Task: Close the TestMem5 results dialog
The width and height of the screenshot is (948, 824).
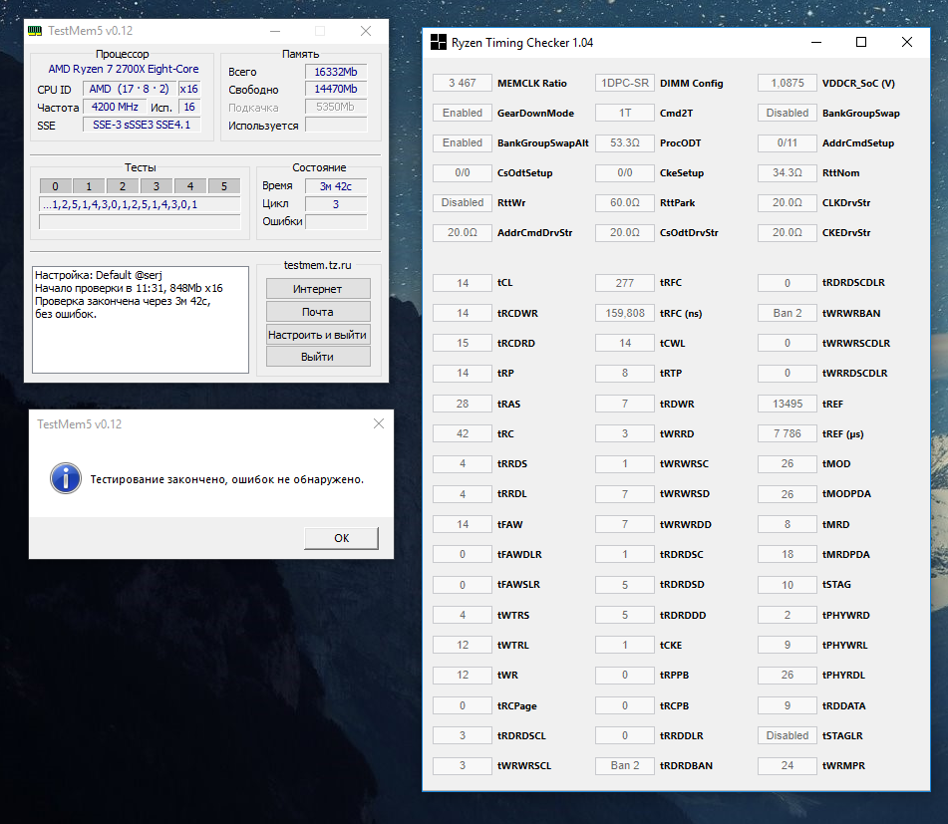Action: pos(379,424)
